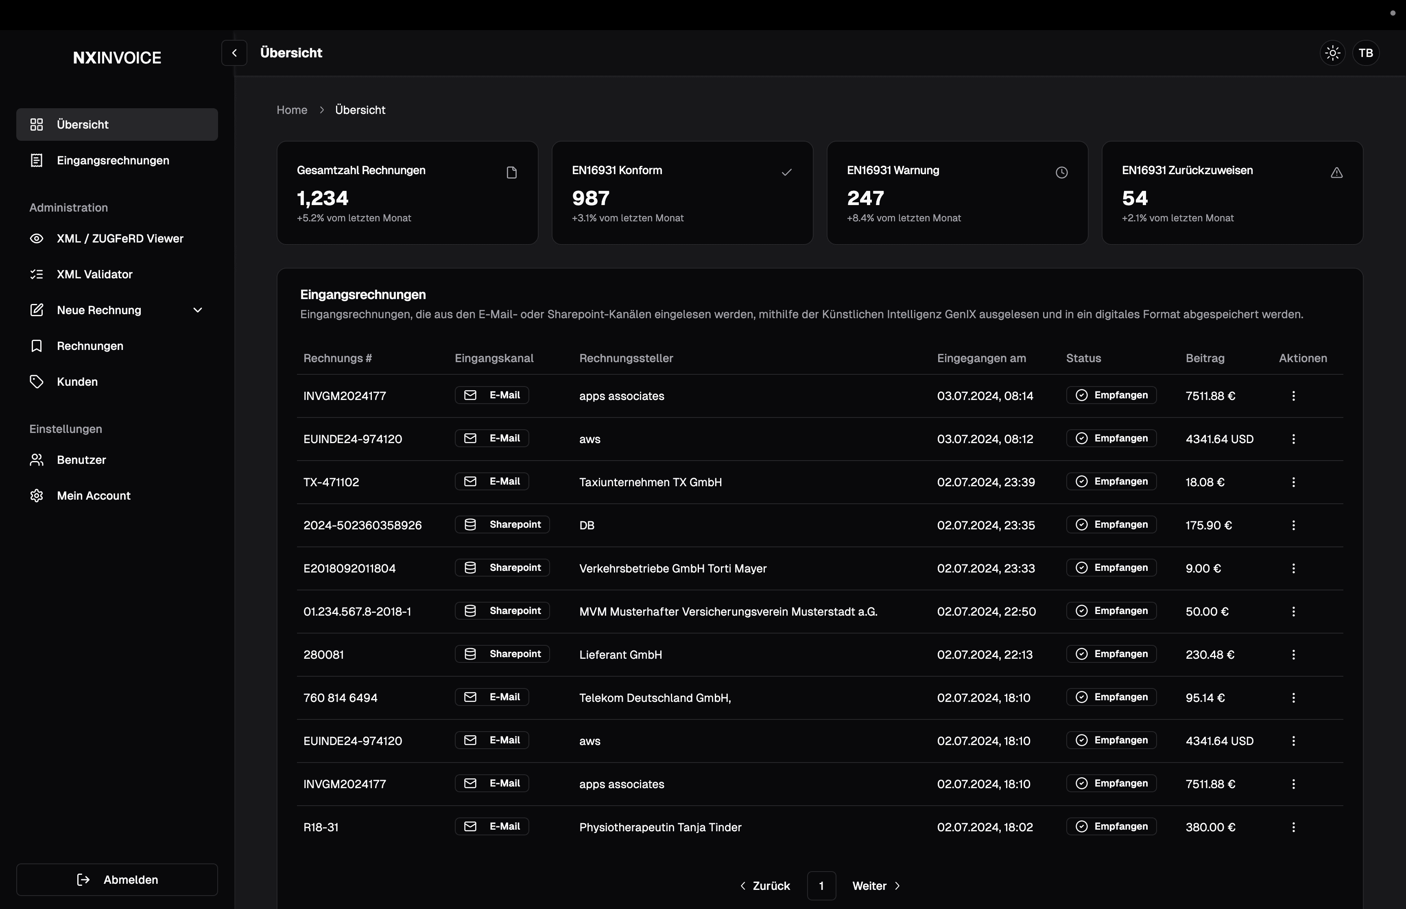The image size is (1406, 909).
Task: Click the clock icon on EN16931 Warnung card
Action: click(1061, 173)
